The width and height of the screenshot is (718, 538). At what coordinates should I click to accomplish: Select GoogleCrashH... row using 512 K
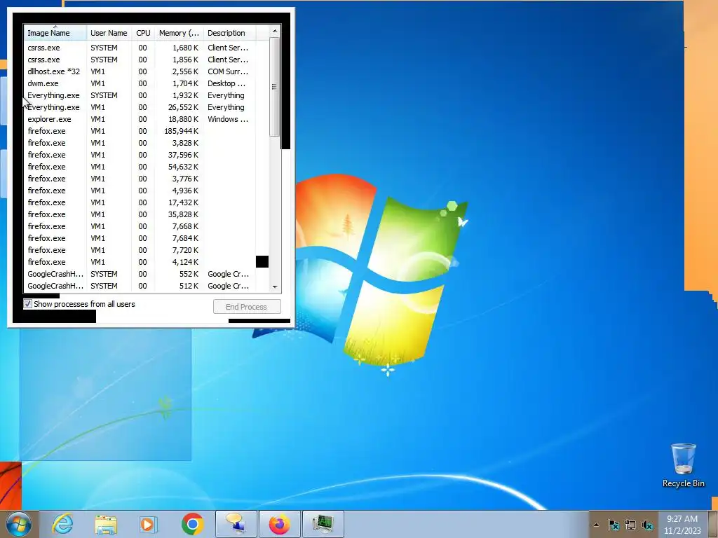pyautogui.click(x=140, y=286)
